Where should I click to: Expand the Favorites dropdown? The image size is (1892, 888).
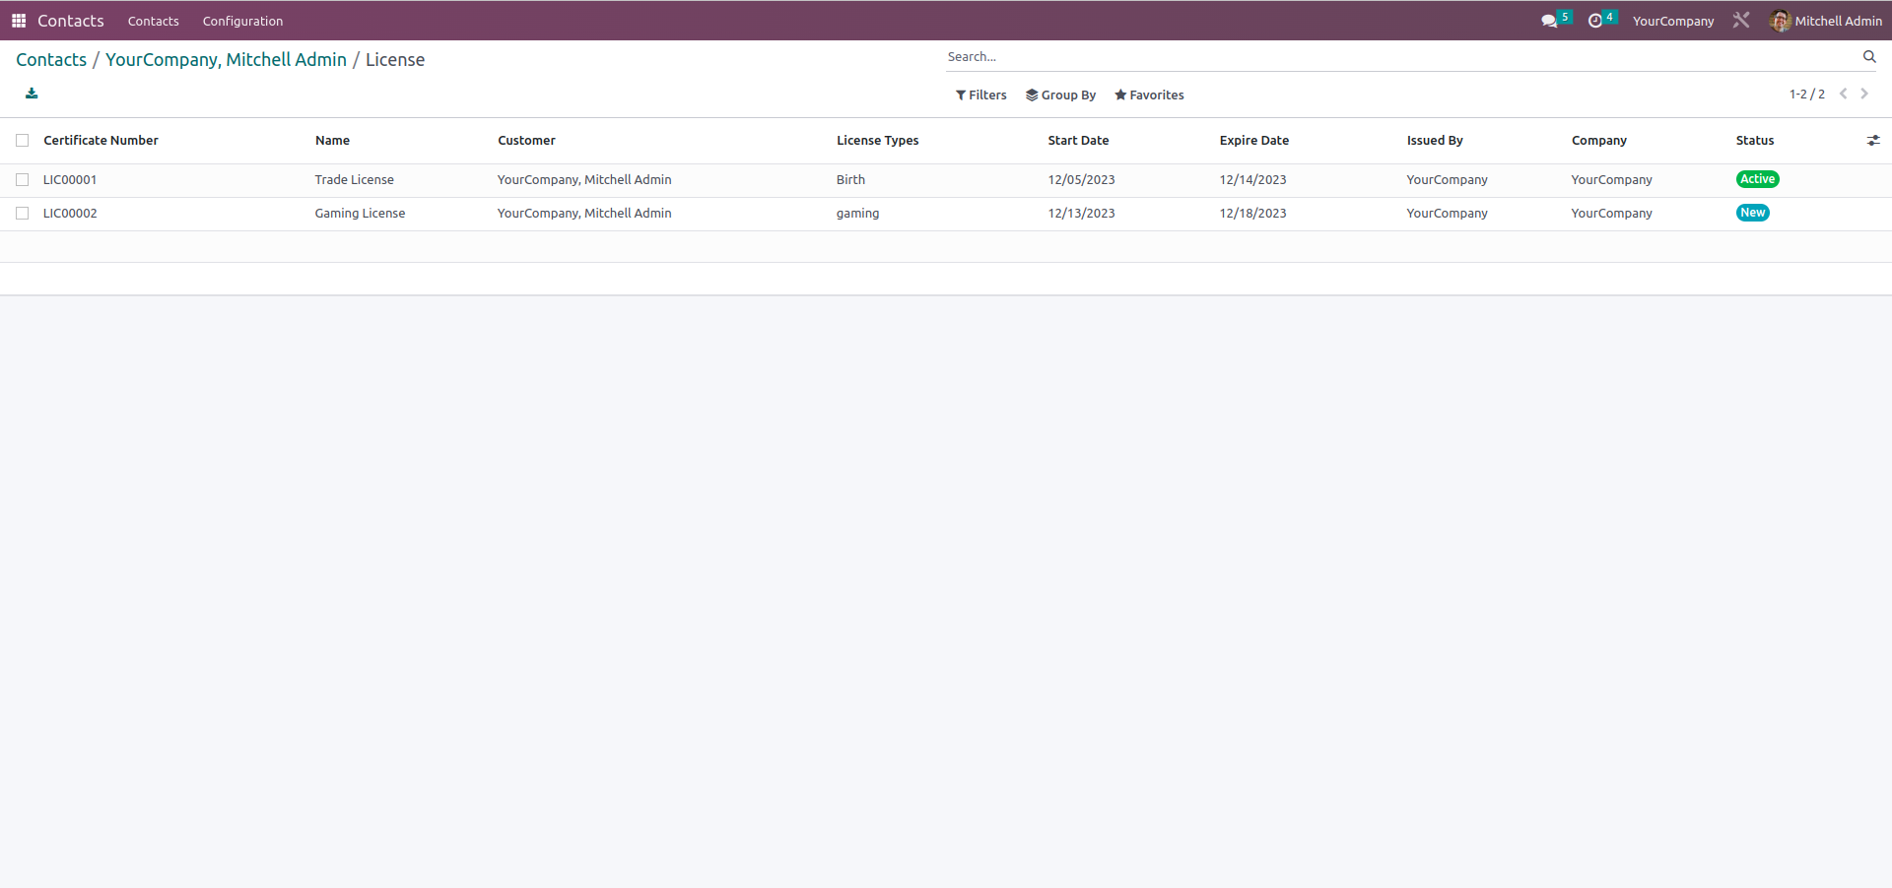pos(1149,95)
